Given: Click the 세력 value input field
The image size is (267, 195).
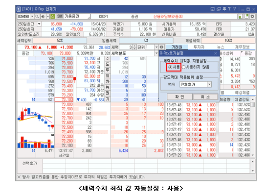Looking at the screenshot, I should [x=126, y=47].
